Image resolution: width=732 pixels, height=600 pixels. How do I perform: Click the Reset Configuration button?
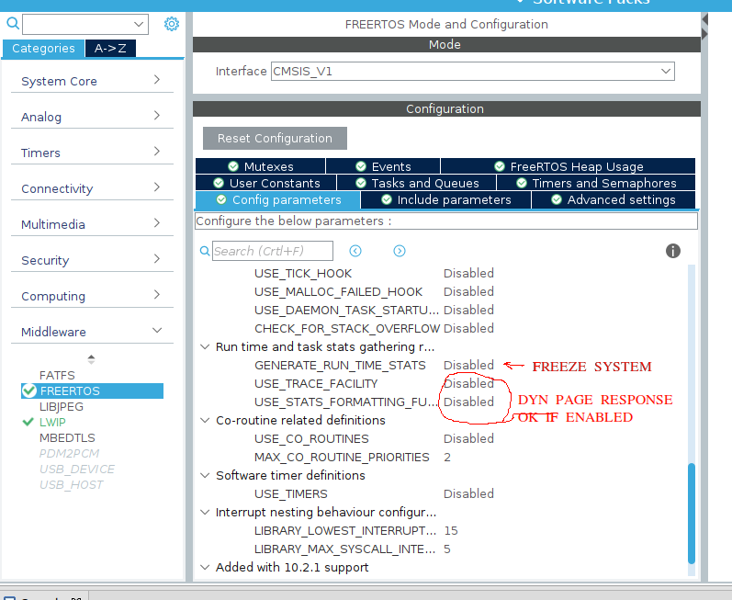point(275,138)
